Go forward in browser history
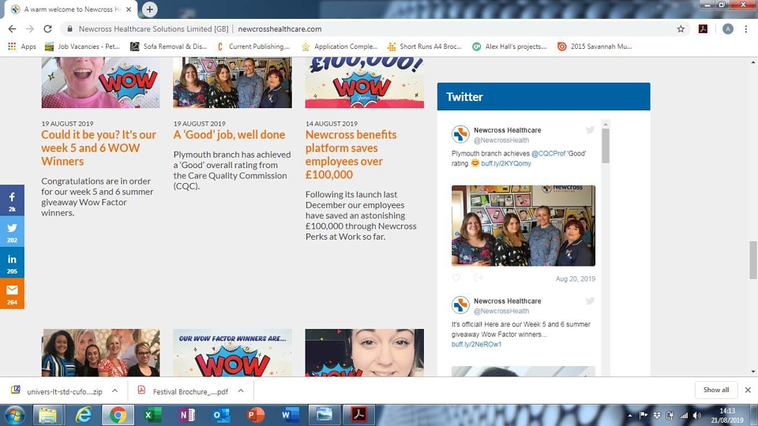Viewport: 758px width, 426px height. point(30,29)
